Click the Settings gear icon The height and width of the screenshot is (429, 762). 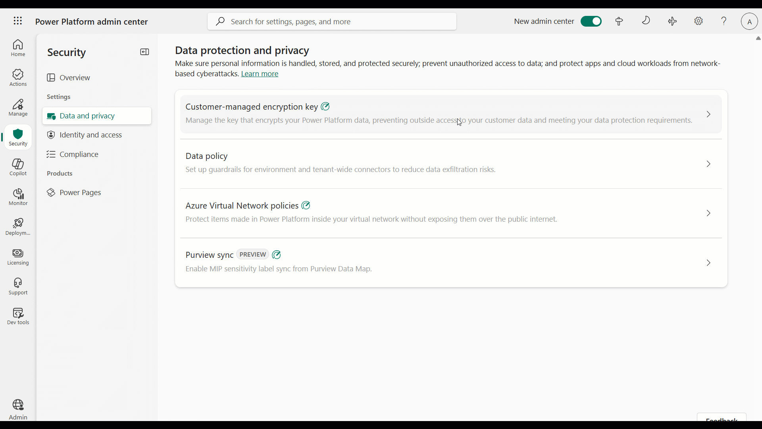point(698,21)
